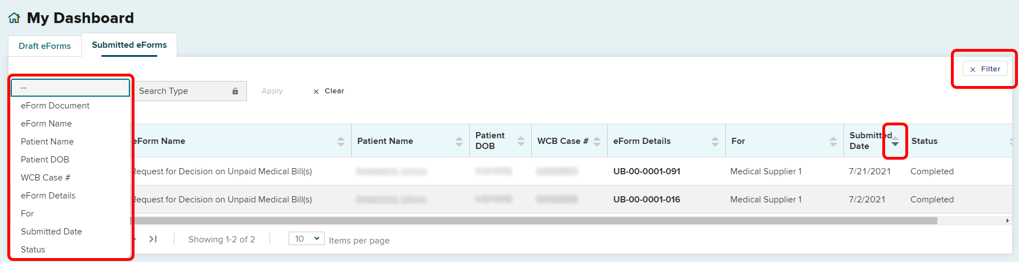This screenshot has width=1019, height=262.
Task: Sort by eForm Details column arrows
Action: coord(715,141)
